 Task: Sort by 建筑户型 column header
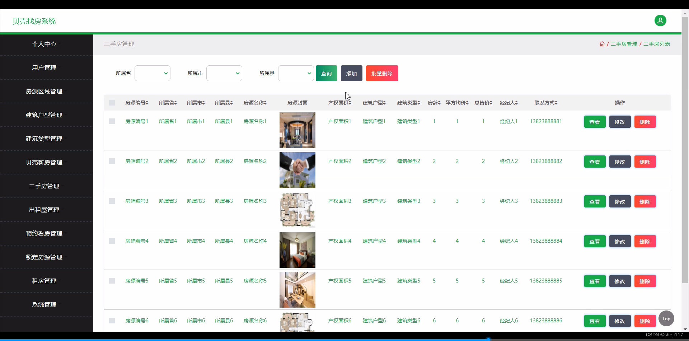pos(374,103)
